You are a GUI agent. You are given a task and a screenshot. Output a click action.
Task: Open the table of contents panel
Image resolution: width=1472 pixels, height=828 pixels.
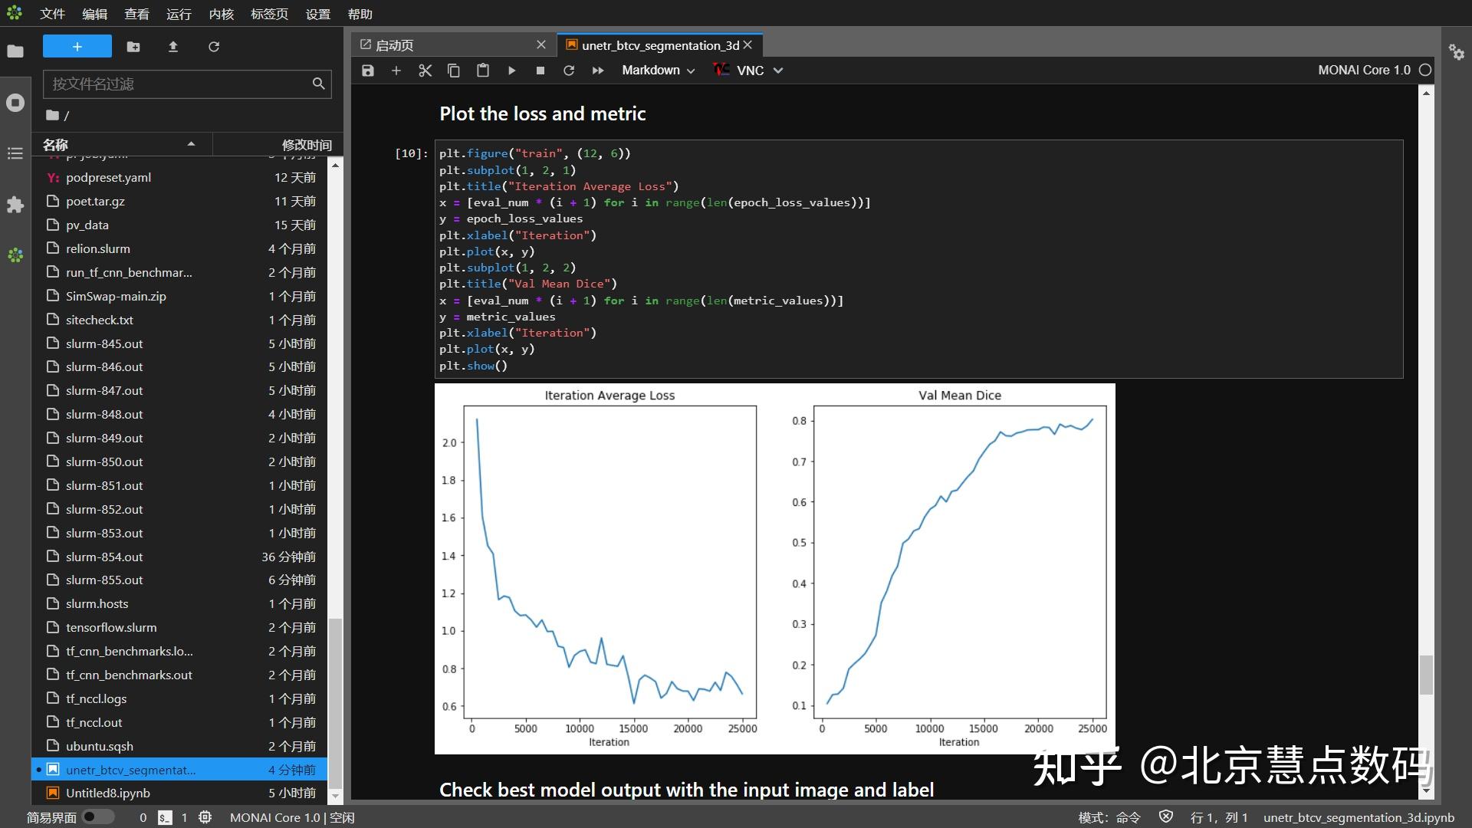pos(15,153)
